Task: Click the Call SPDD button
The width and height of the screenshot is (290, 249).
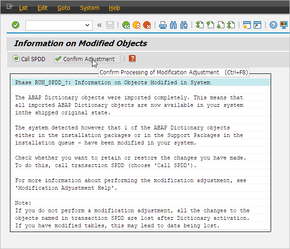Action: pyautogui.click(x=29, y=59)
